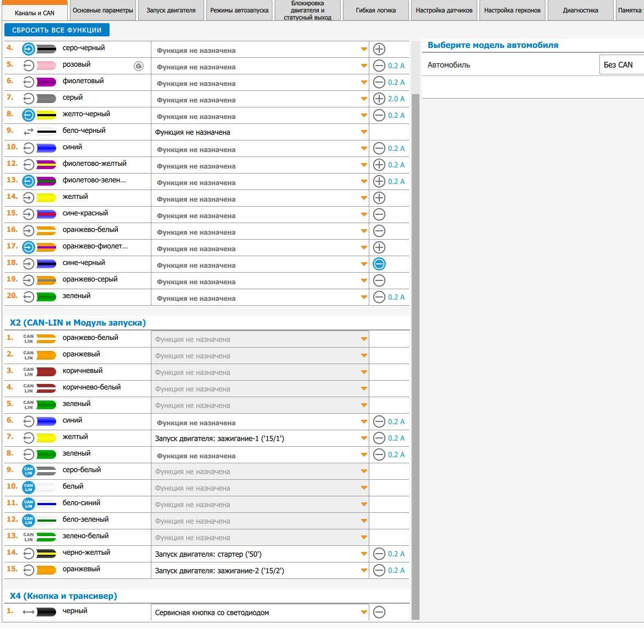This screenshot has height=628, width=644.
Task: Click direction icon of сине-красный wire
Action: click(x=28, y=214)
